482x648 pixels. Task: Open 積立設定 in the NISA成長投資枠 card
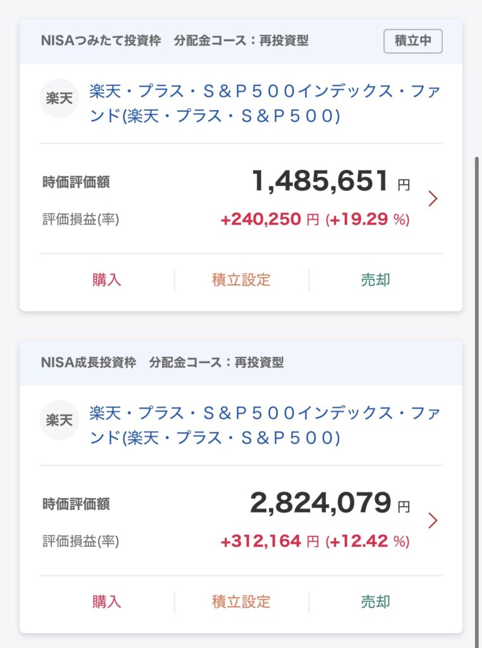241,601
